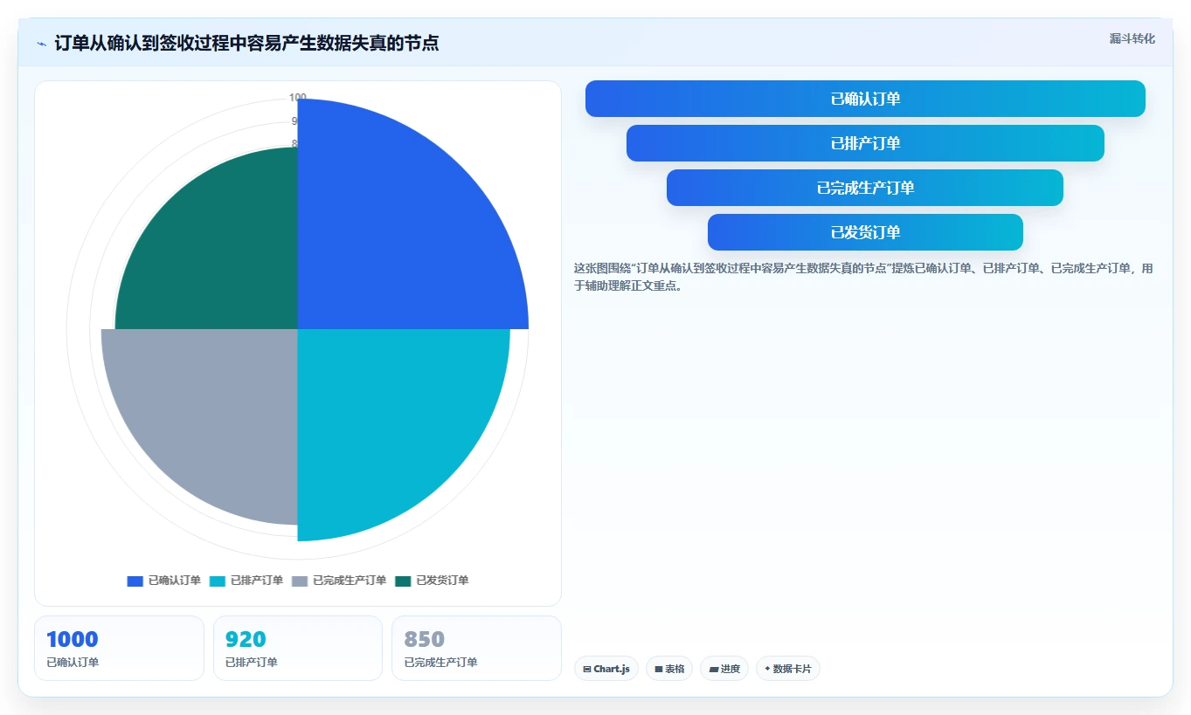Screen dimensions: 1191x715
Task: Toggle 已确认订单 legend blue swatch
Action: (135, 581)
